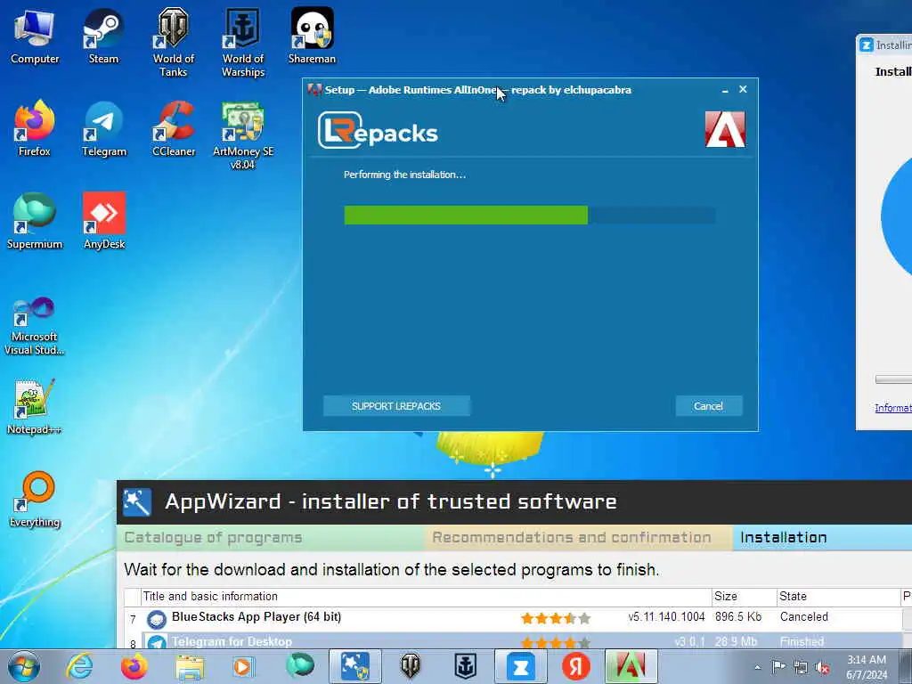Switch to Supermium in the taskbar
Image resolution: width=912 pixels, height=684 pixels.
coord(299,666)
